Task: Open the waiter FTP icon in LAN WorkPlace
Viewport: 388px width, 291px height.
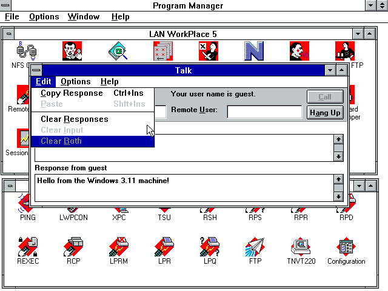Action: coord(345,51)
